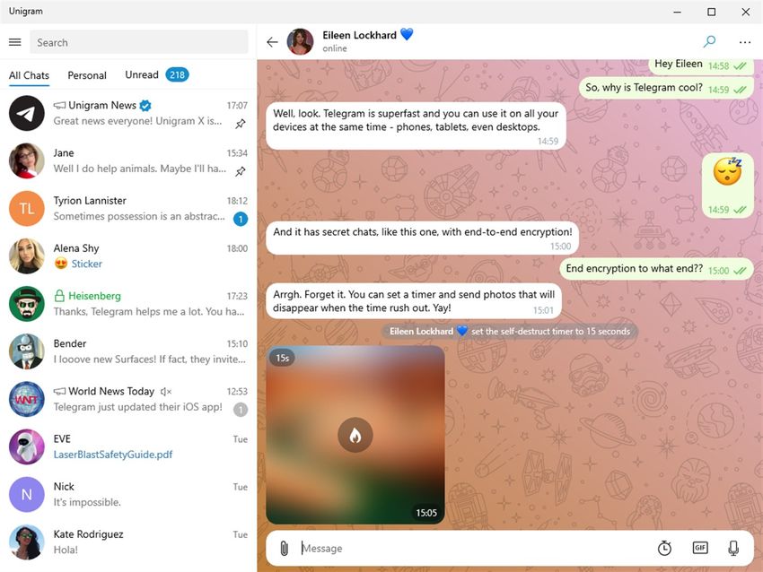Open the GIF picker
The width and height of the screenshot is (763, 572).
pyautogui.click(x=700, y=548)
